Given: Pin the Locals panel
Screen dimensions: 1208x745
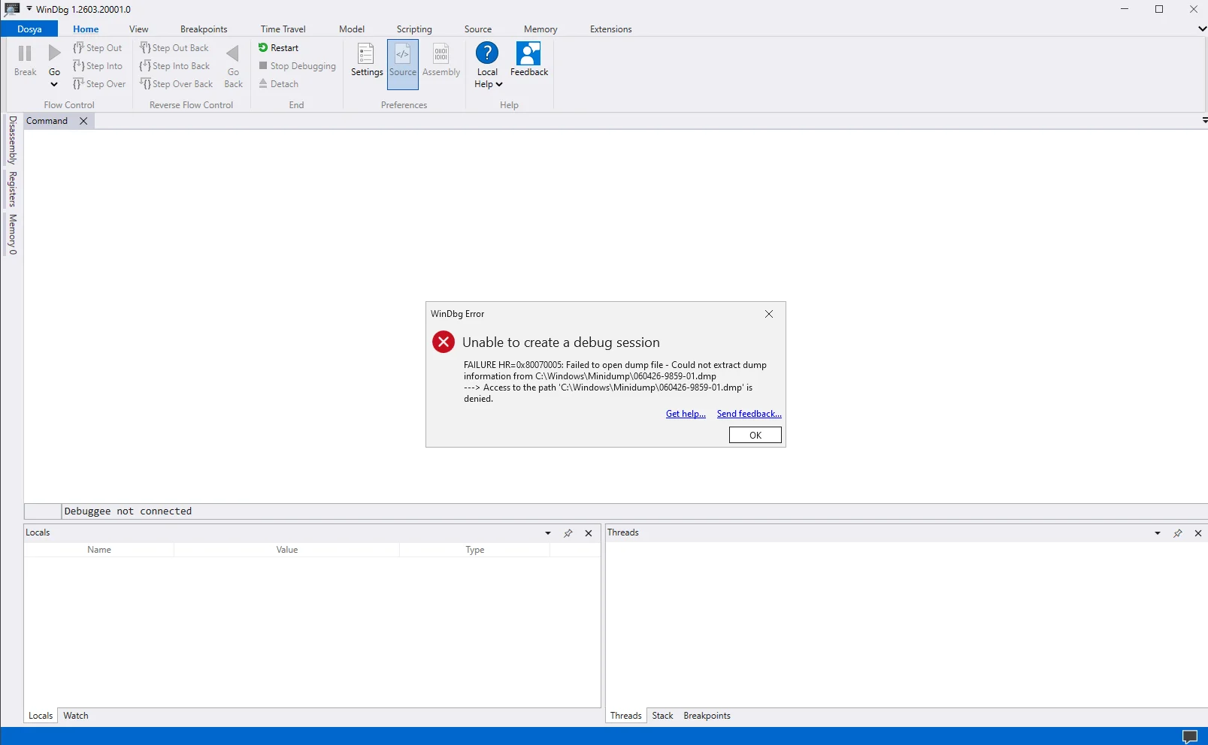Looking at the screenshot, I should (x=568, y=533).
